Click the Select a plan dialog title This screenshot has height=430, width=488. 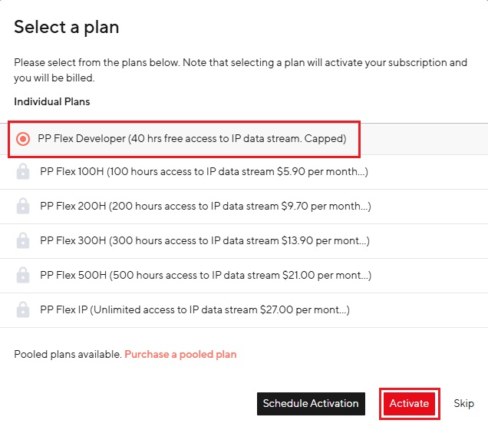coord(66,28)
